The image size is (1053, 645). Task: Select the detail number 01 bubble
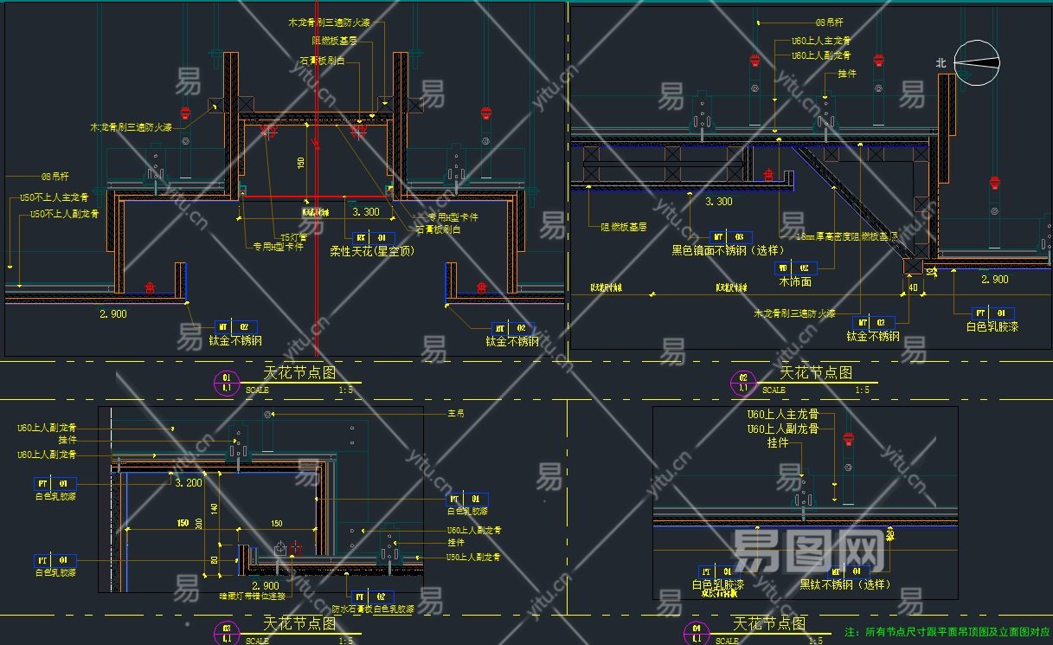(x=227, y=383)
